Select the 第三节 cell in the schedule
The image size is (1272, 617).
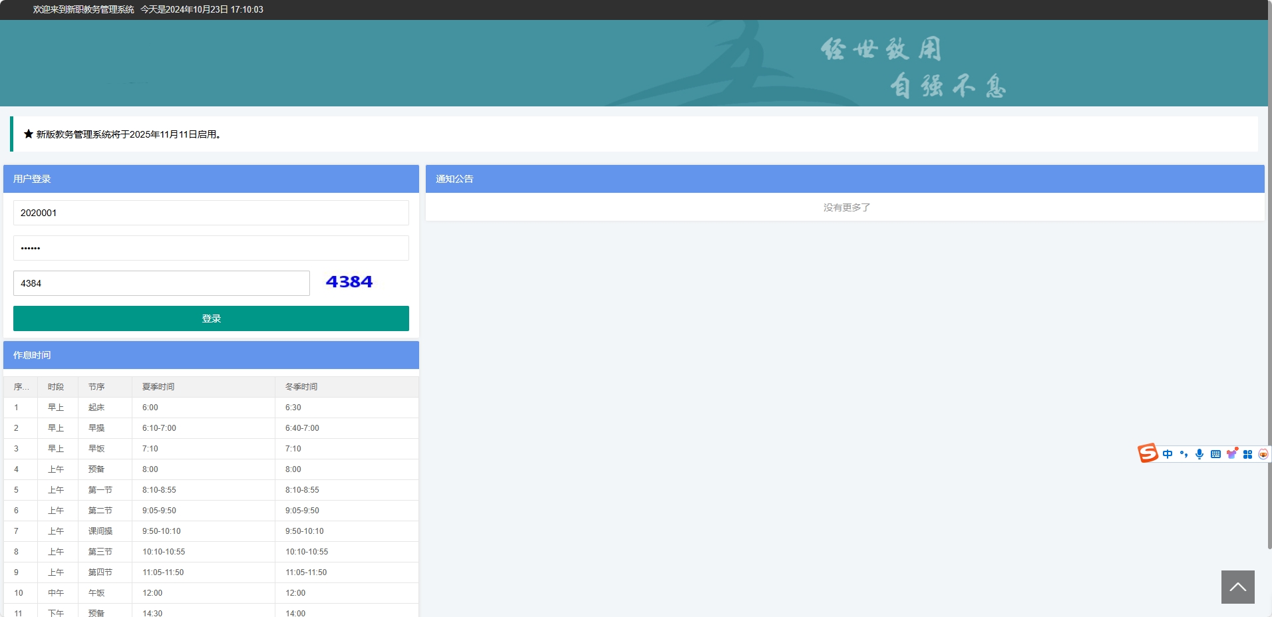105,552
